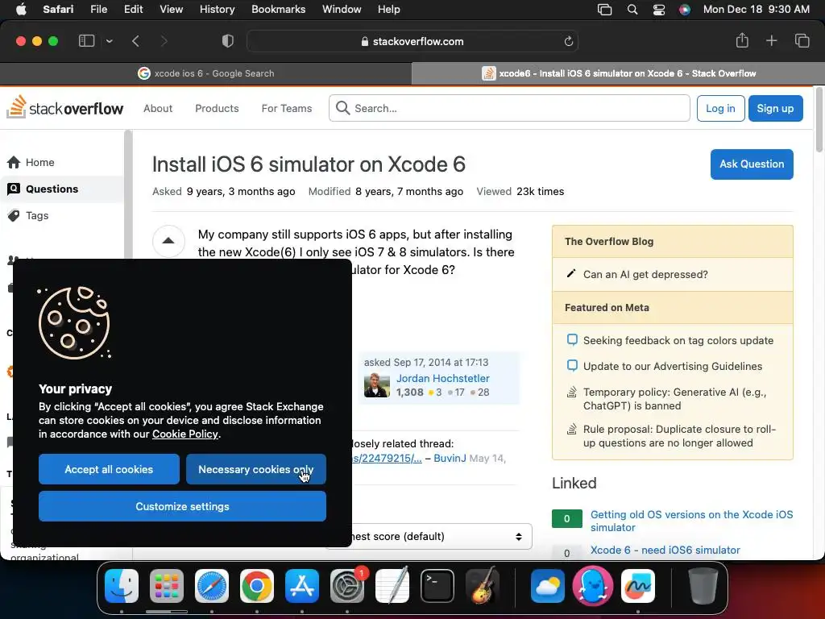
Task: Open the sidebar options chevron
Action: (109, 41)
